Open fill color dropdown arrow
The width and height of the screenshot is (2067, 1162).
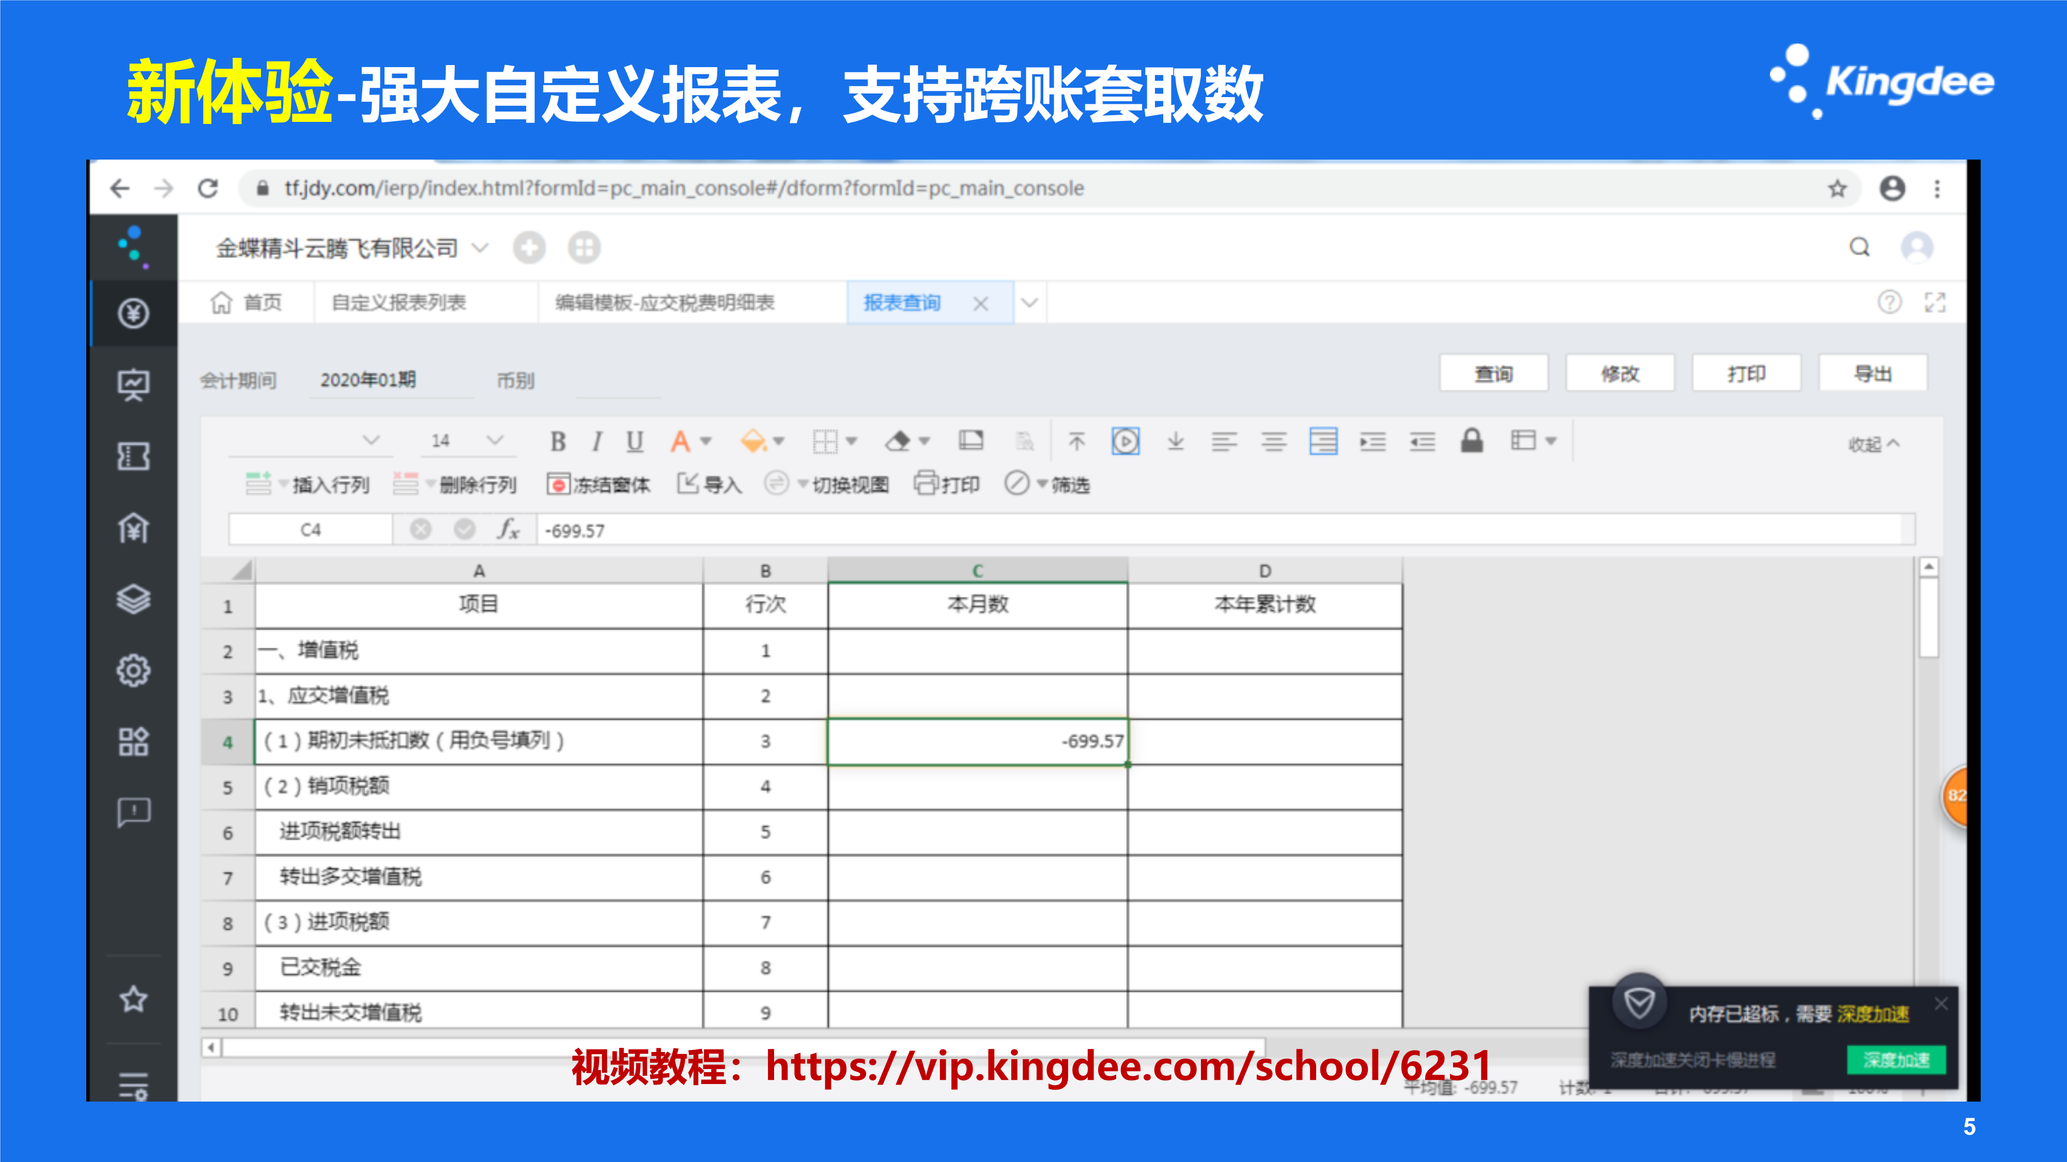point(778,441)
